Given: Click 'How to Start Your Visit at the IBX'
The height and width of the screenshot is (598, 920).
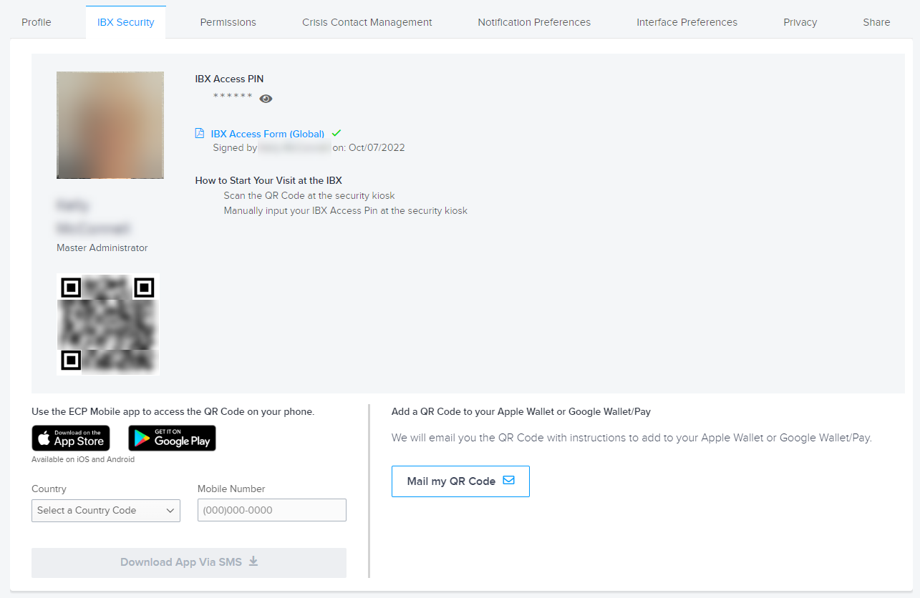Looking at the screenshot, I should tap(268, 180).
